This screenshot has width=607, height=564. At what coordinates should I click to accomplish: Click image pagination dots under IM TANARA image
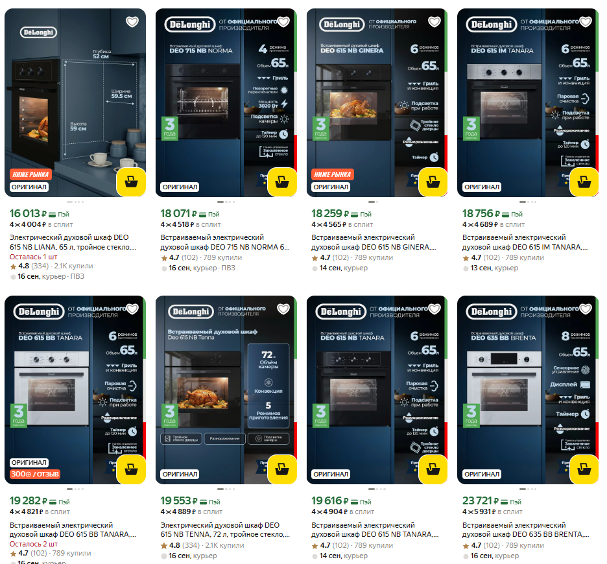coord(528,202)
